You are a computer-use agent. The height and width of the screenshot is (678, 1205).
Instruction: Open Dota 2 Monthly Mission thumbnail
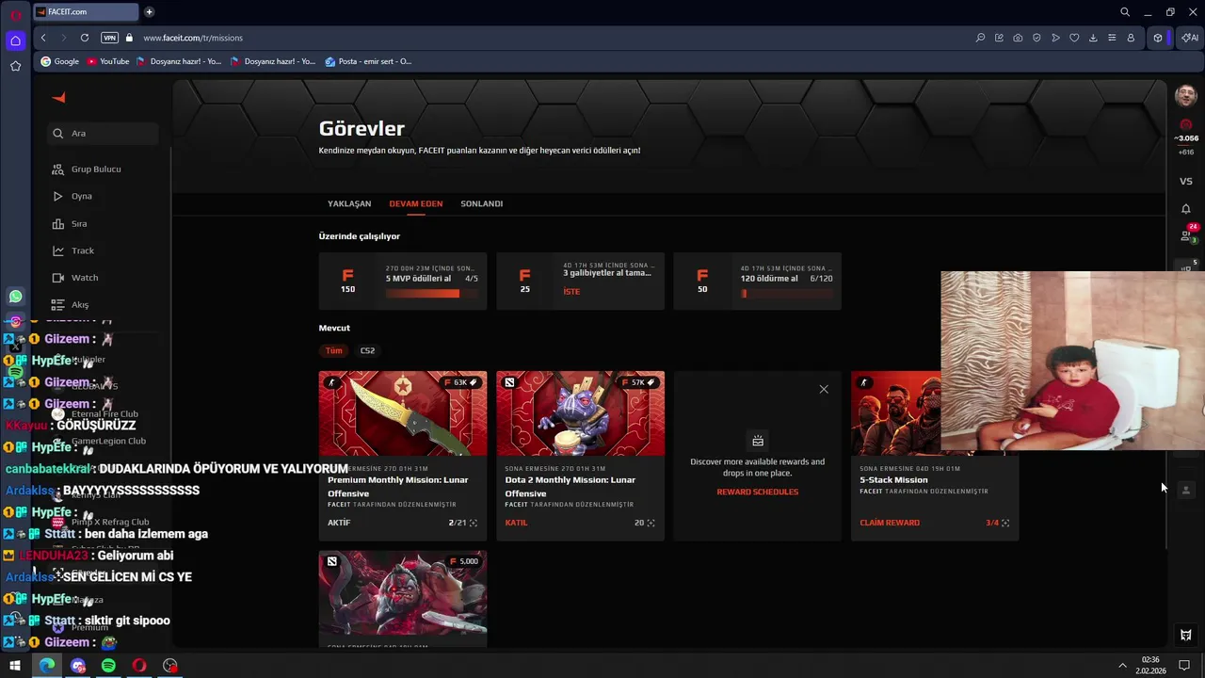580,413
